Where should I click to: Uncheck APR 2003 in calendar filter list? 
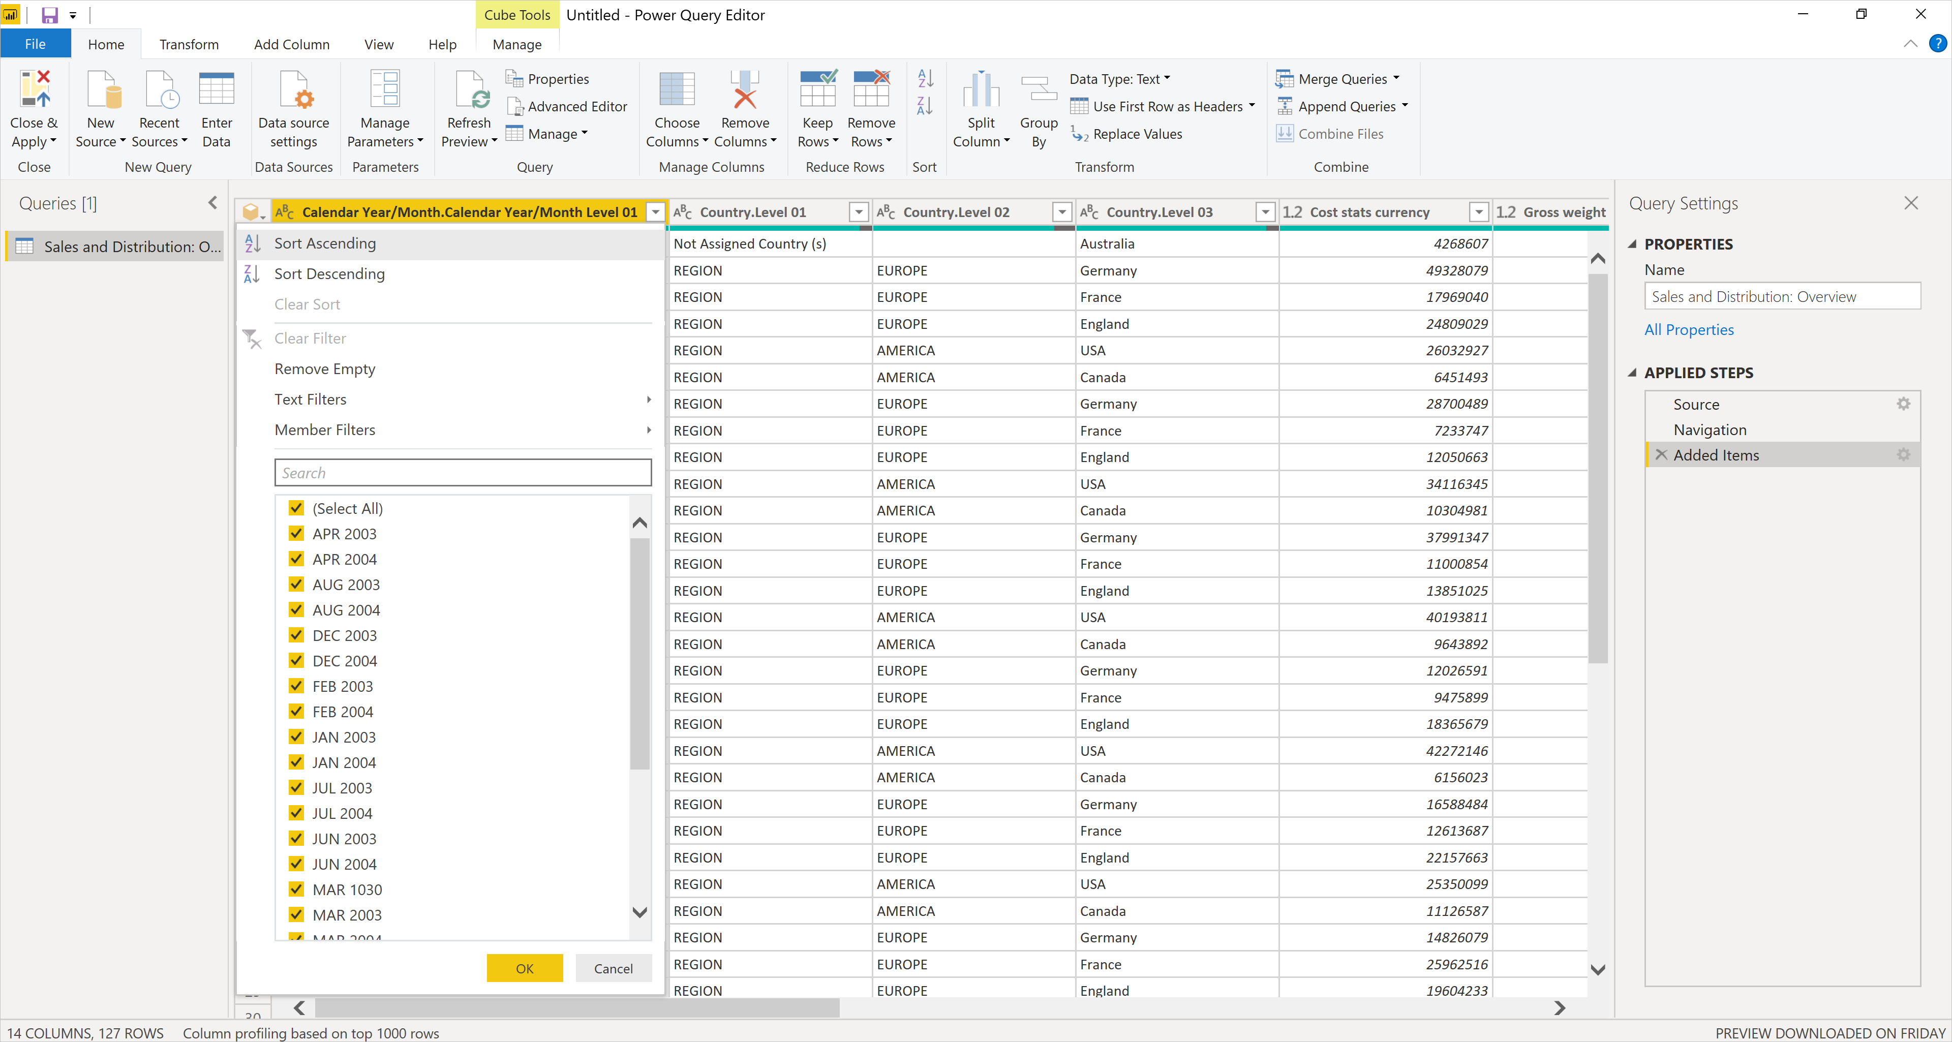pyautogui.click(x=294, y=533)
